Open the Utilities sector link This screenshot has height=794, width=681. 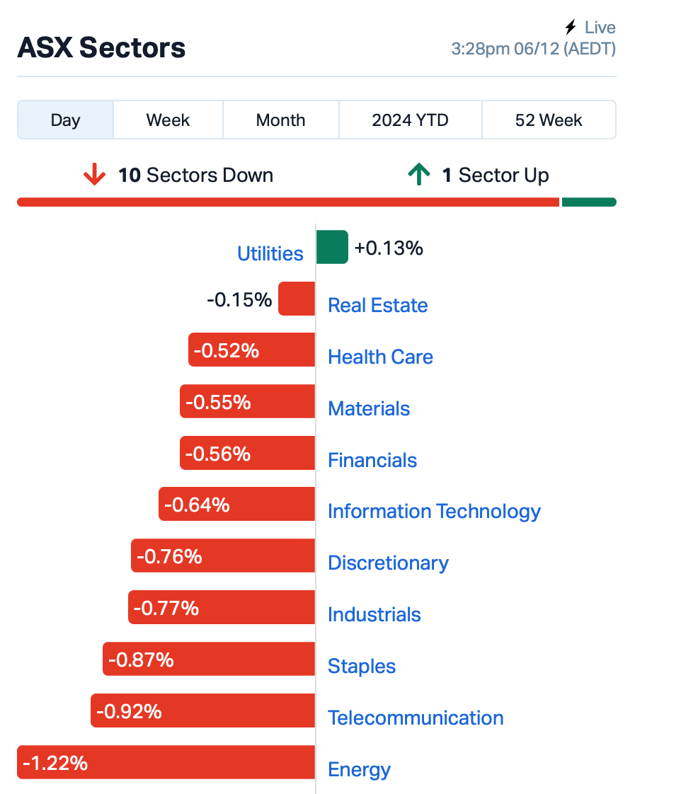[x=270, y=253]
